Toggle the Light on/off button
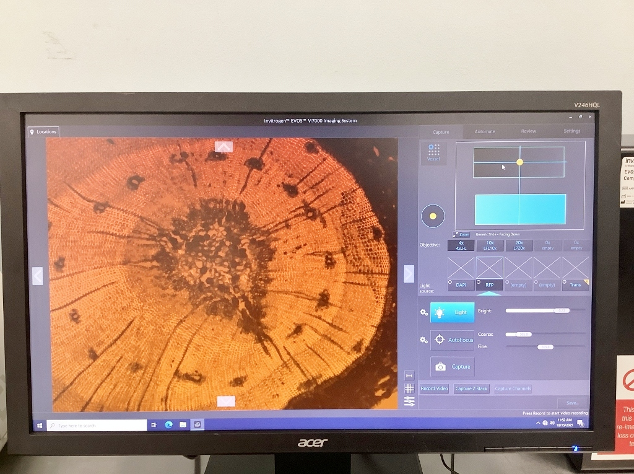The width and height of the screenshot is (634, 474). click(x=452, y=312)
